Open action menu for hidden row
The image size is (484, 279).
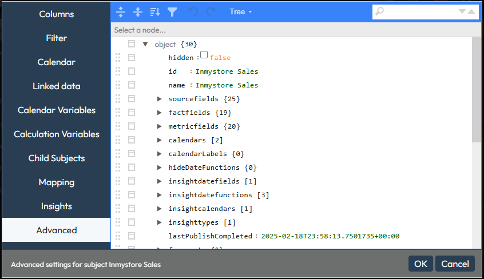click(x=132, y=57)
